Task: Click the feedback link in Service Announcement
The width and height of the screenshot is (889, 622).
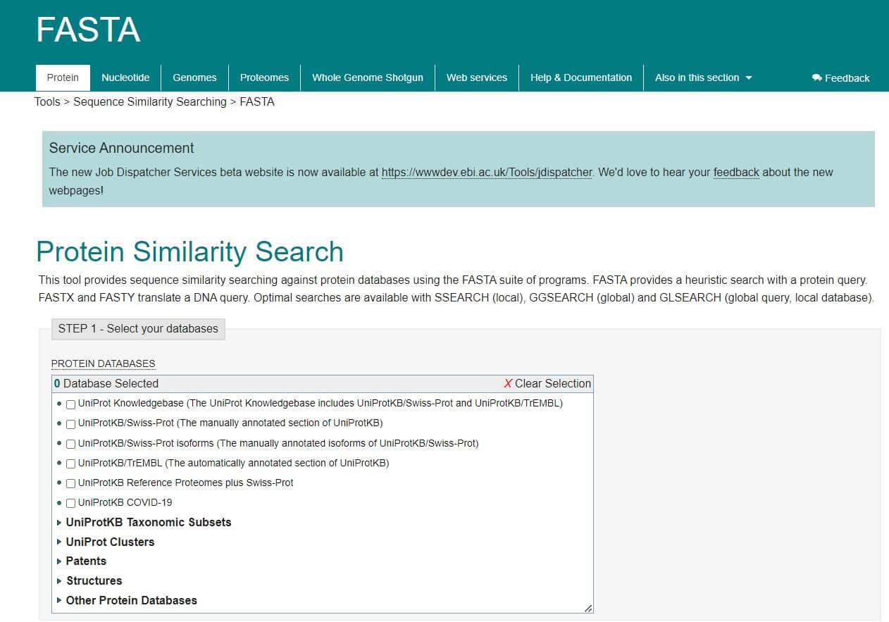Action: coord(736,172)
